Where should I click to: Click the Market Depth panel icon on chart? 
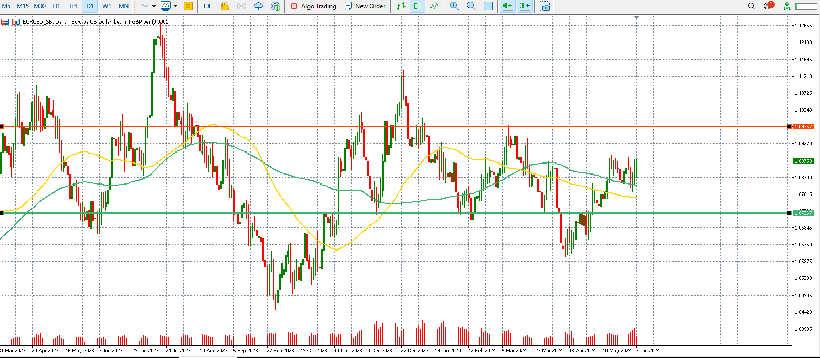tap(4, 22)
